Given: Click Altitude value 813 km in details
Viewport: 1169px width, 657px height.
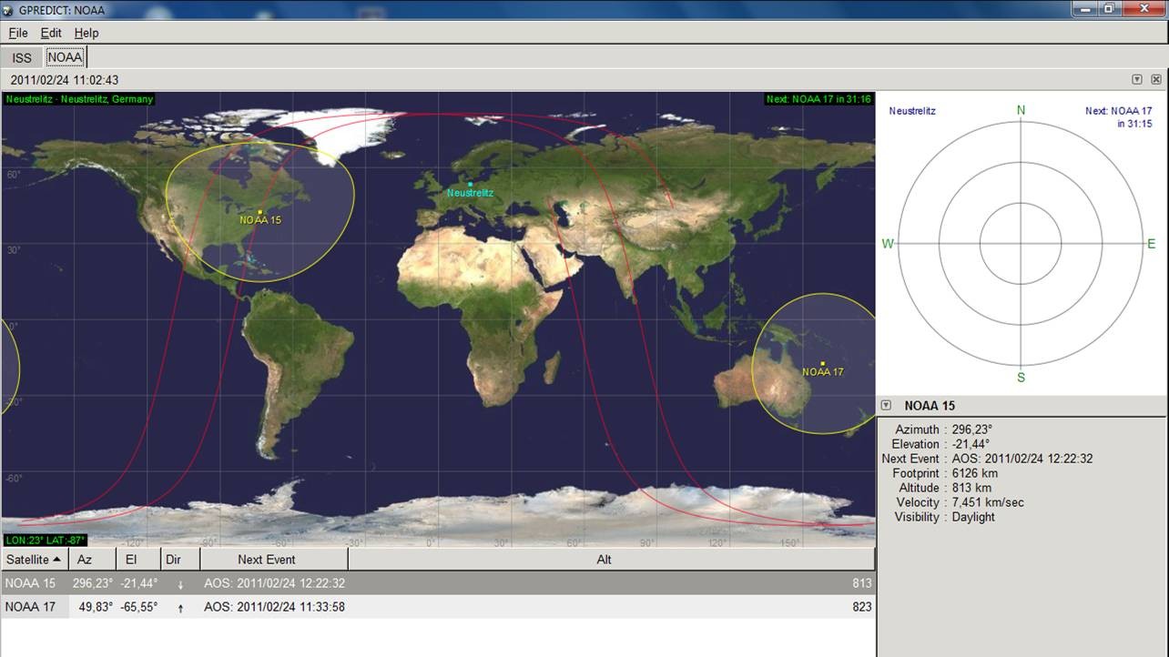Looking at the screenshot, I should tap(971, 488).
